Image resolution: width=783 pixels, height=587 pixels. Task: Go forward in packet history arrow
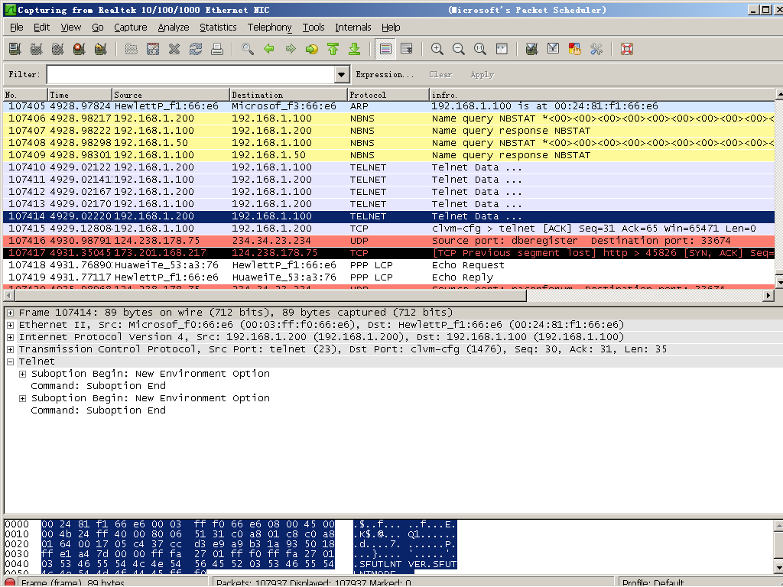[x=291, y=49]
